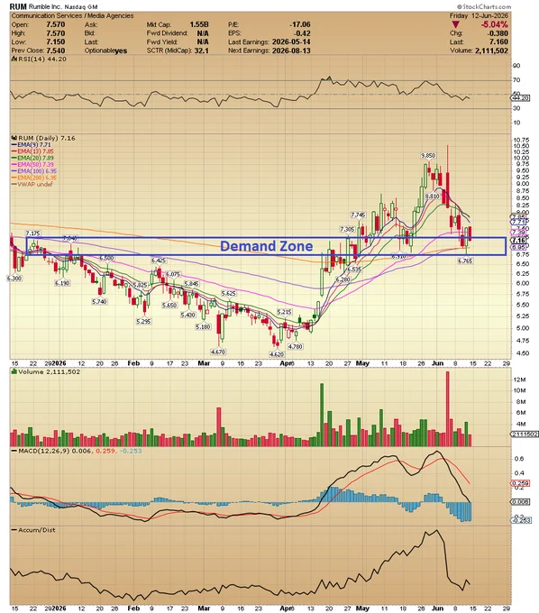Viewport: 539px width, 613px height.
Task: Select the Chg value -0.380
Action: 498,33
